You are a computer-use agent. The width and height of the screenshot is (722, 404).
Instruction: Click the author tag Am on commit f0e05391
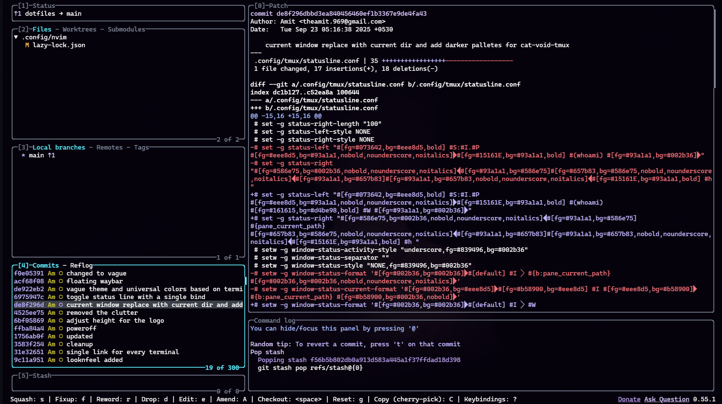coord(51,273)
